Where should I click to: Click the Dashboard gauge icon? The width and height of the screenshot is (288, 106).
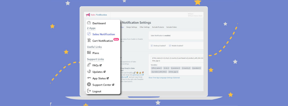(89, 23)
